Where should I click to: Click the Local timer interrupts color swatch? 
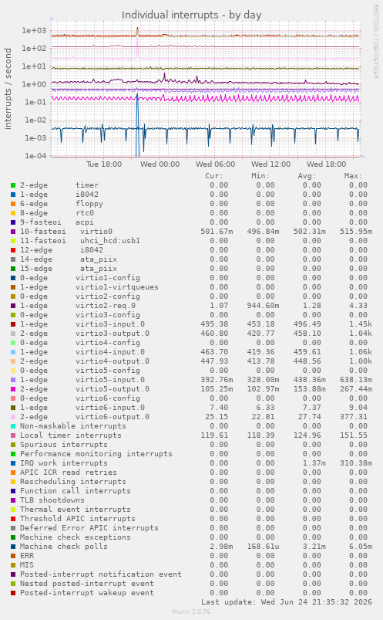tap(13, 435)
